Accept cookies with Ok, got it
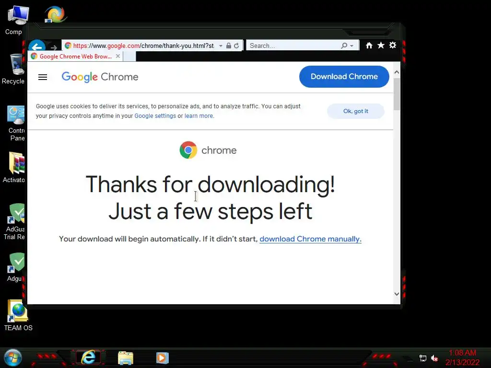Screen dimensions: 491x368 (356, 111)
